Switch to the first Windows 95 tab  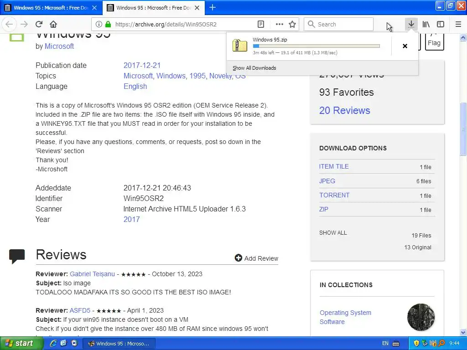pos(51,8)
